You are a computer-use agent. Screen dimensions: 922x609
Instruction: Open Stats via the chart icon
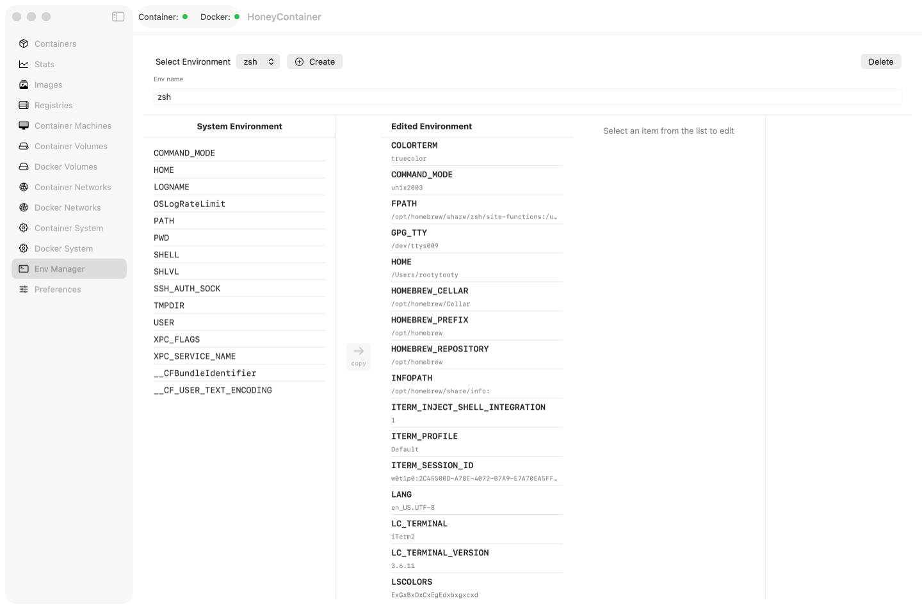[x=24, y=64]
